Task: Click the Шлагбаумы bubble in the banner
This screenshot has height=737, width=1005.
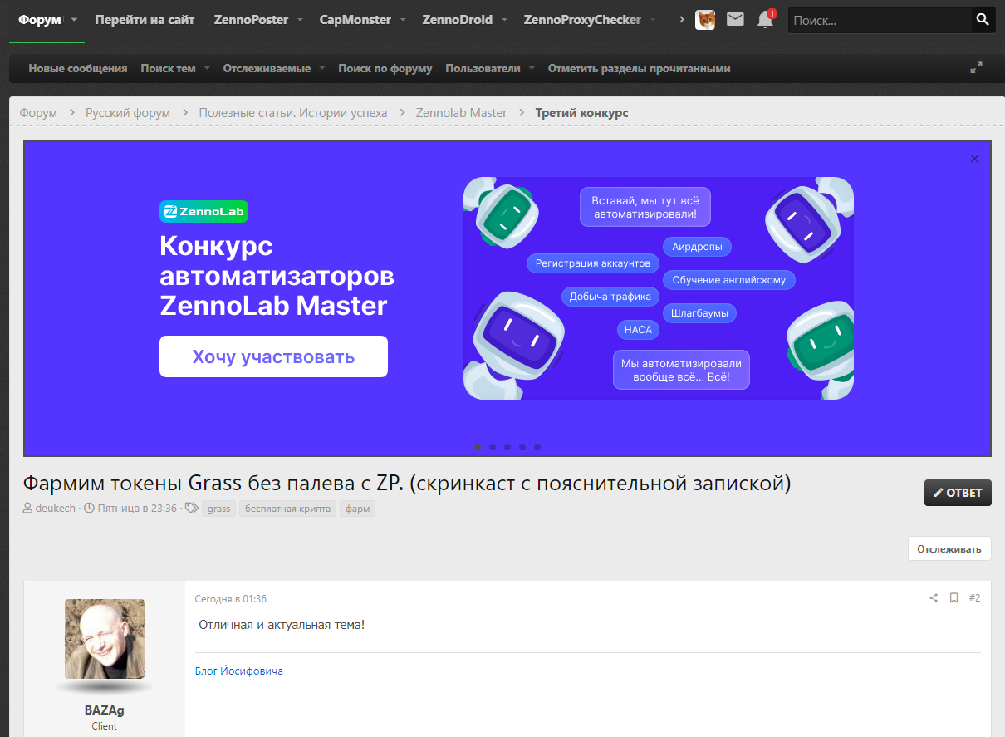Action: point(700,313)
